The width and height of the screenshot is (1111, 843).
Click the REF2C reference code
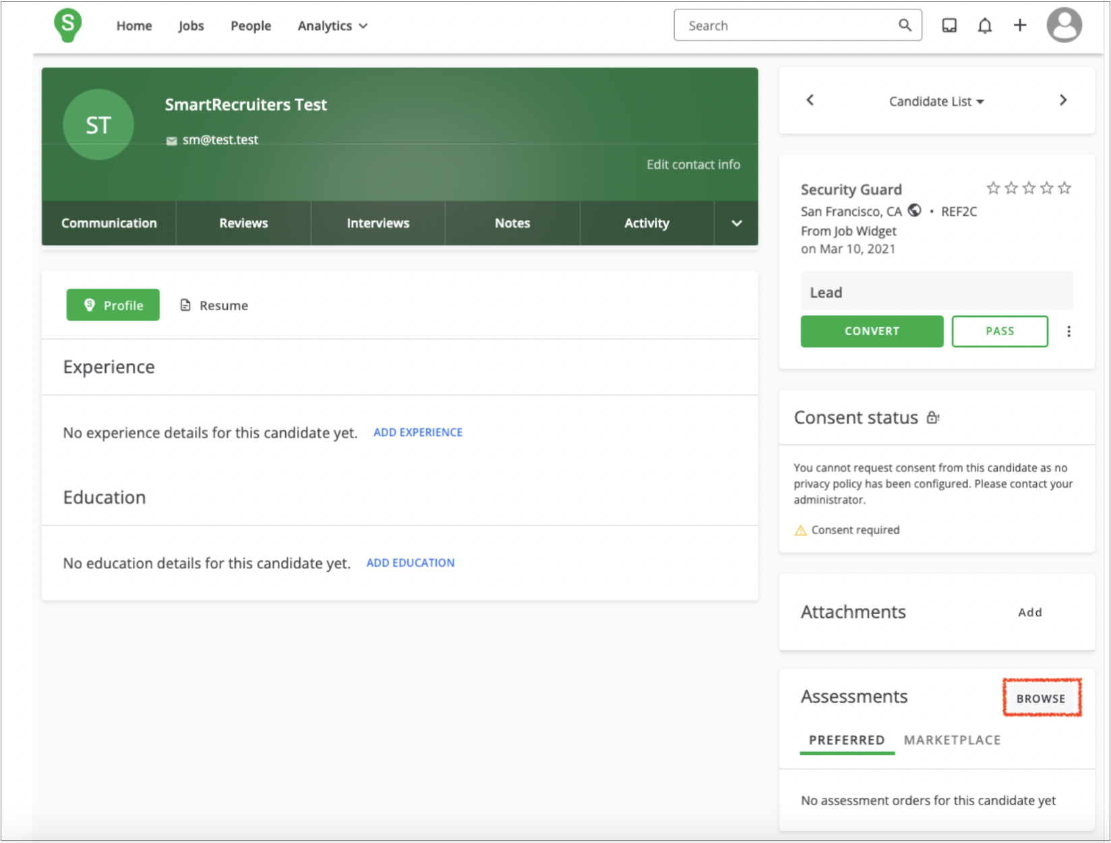click(959, 212)
